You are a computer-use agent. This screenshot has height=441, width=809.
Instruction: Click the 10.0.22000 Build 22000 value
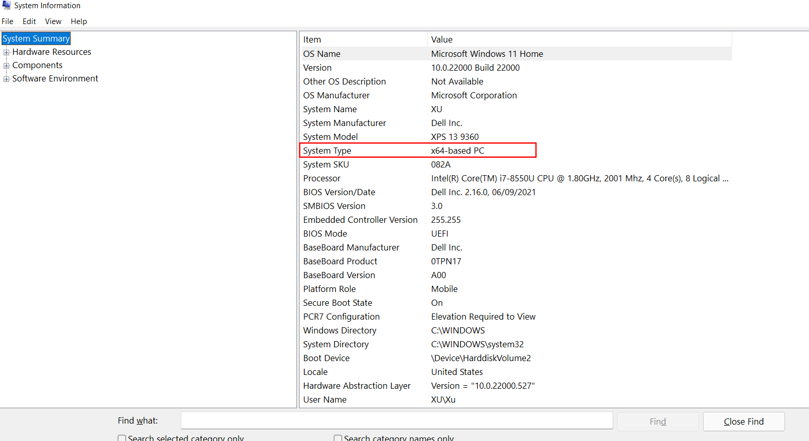(475, 68)
